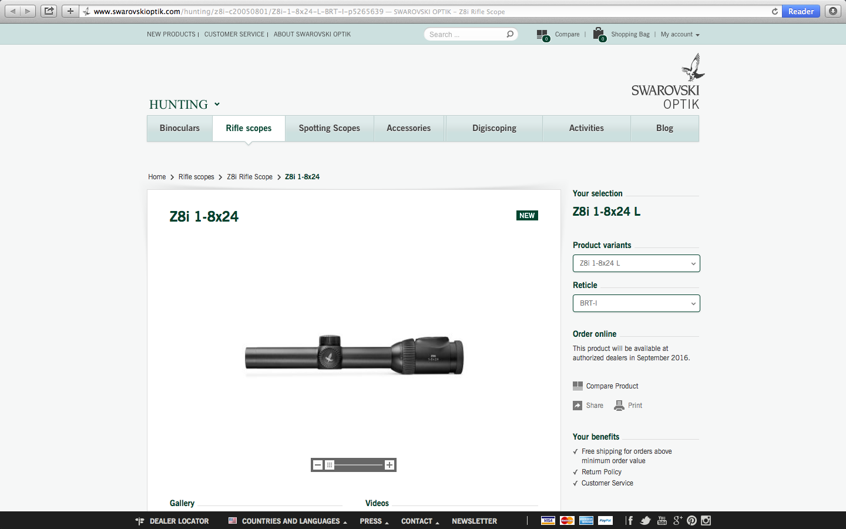Open the browser share button
This screenshot has width=846, height=529.
pos(49,11)
